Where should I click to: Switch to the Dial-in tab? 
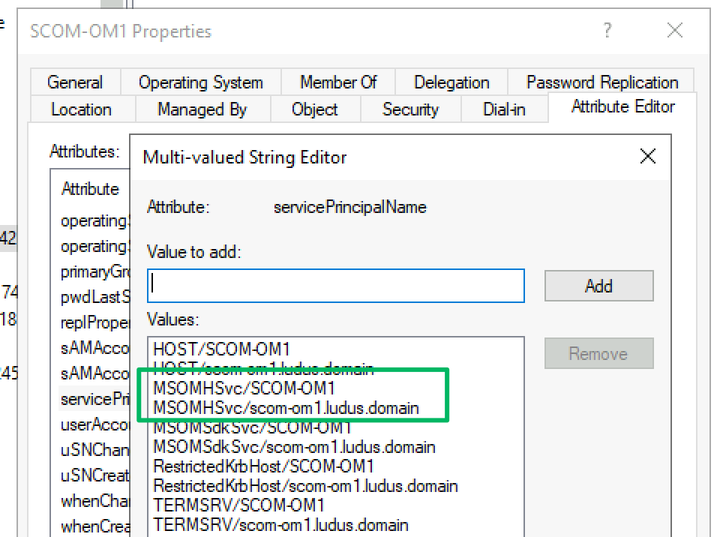(504, 109)
